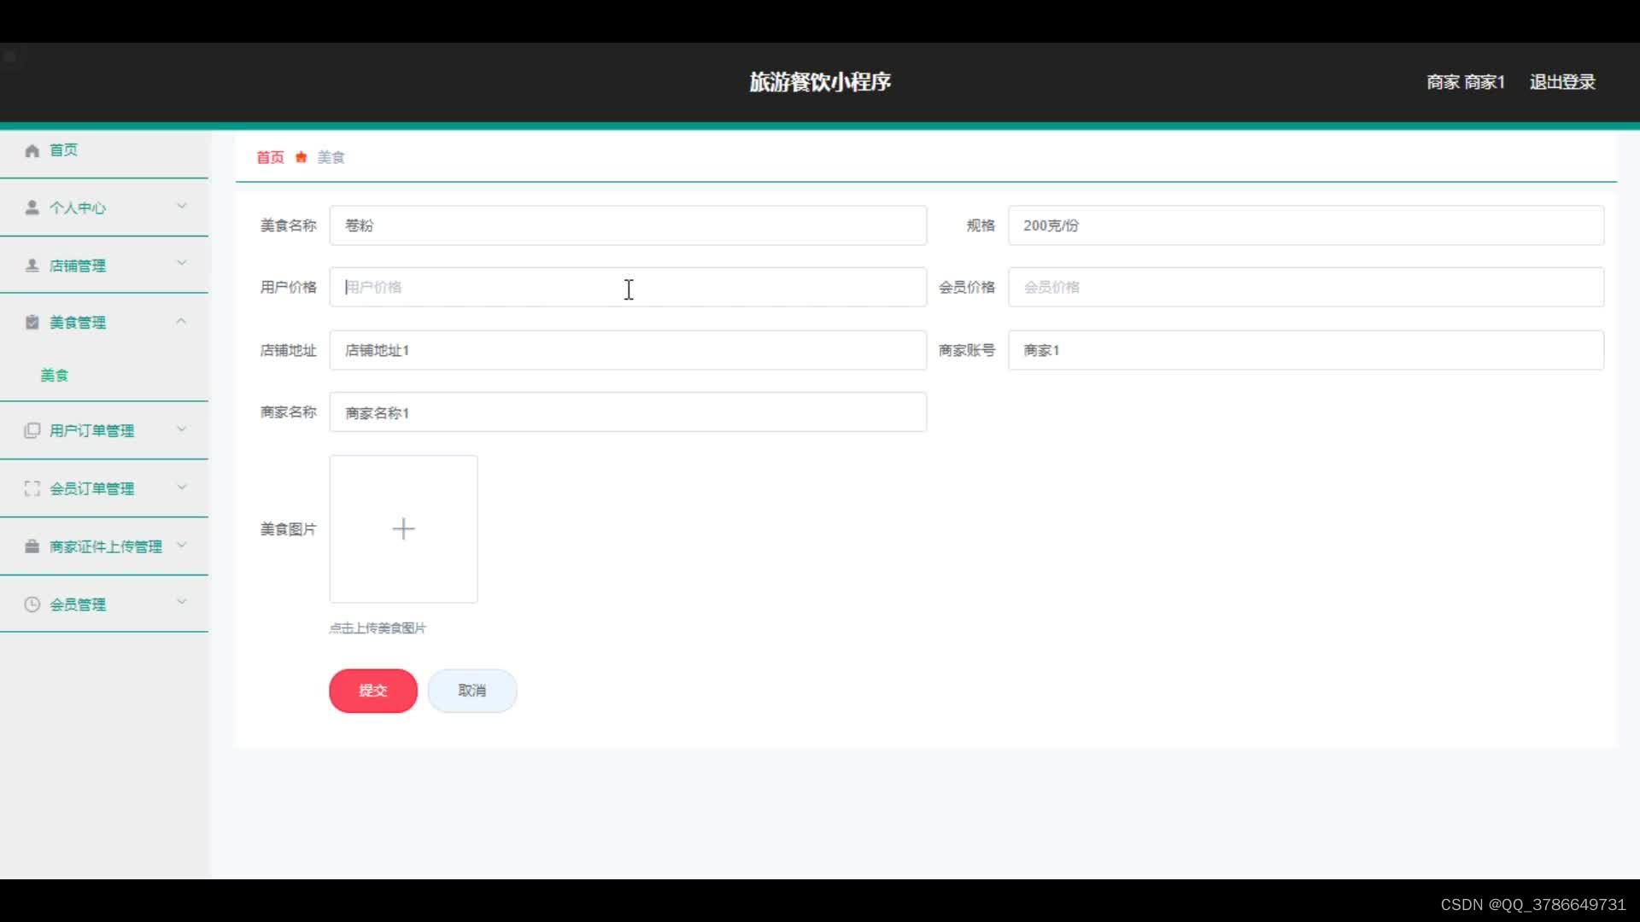This screenshot has width=1640, height=922.
Task: Click the 旅游餐饮小程序 title
Action: [x=820, y=82]
